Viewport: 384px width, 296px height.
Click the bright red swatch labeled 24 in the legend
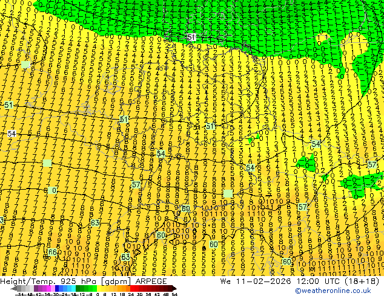(x=132, y=288)
